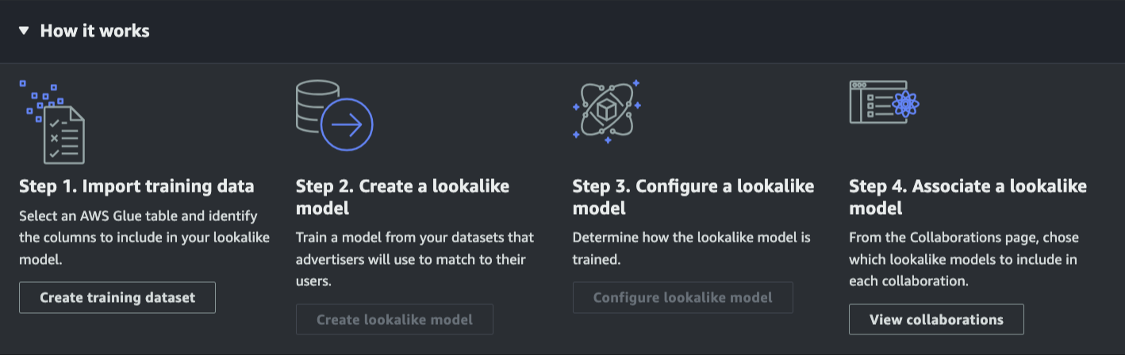Click the Step 3. Configure a lookalike model heading
This screenshot has height=355, width=1125.
[693, 197]
